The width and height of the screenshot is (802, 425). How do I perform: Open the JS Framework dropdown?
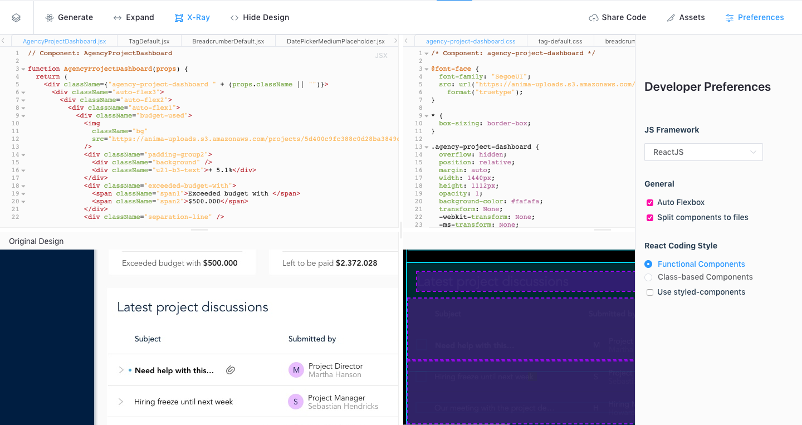(703, 152)
